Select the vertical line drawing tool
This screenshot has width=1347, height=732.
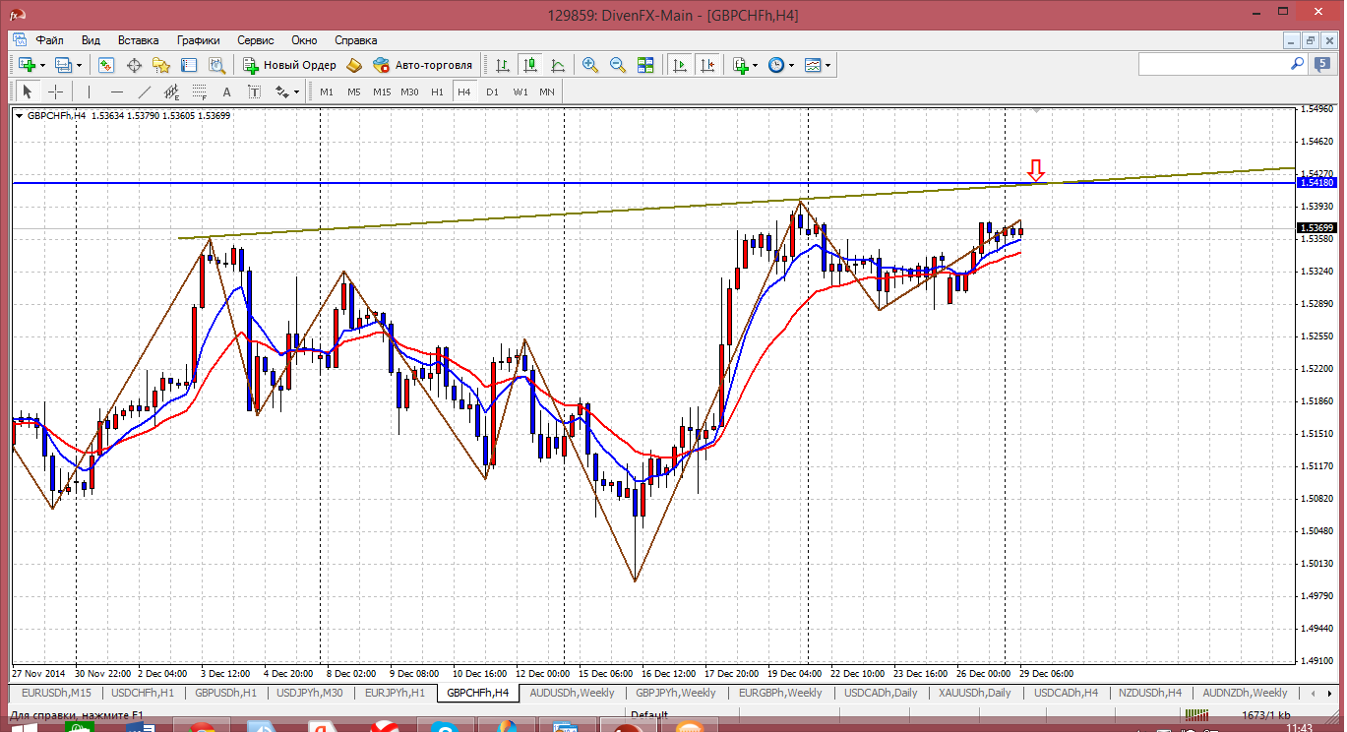pos(90,91)
